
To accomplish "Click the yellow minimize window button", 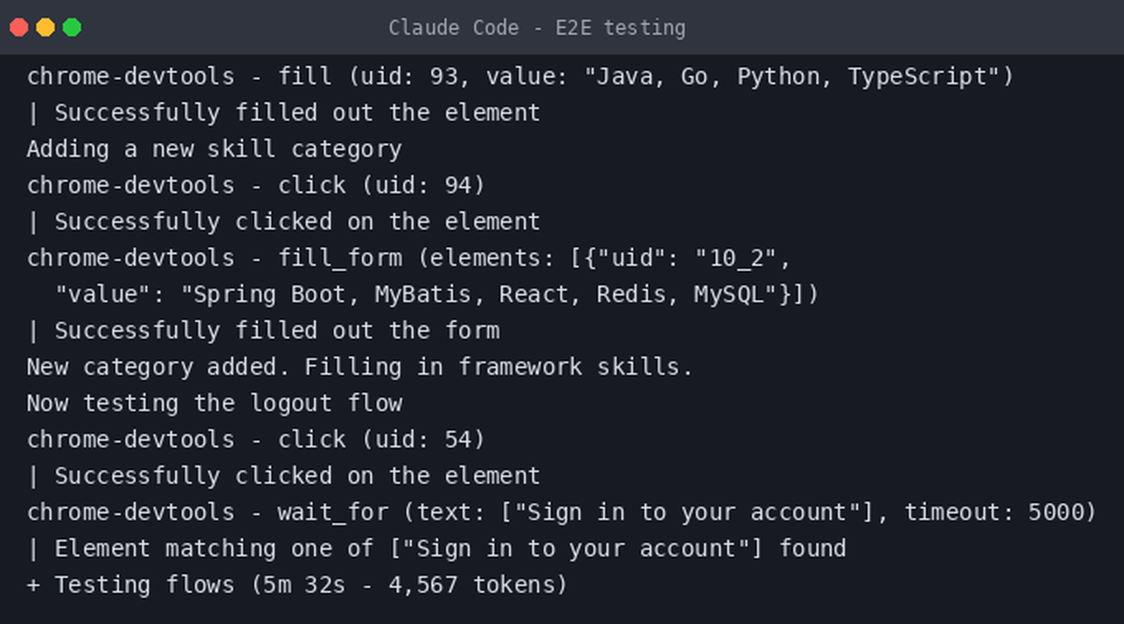I will pos(45,27).
